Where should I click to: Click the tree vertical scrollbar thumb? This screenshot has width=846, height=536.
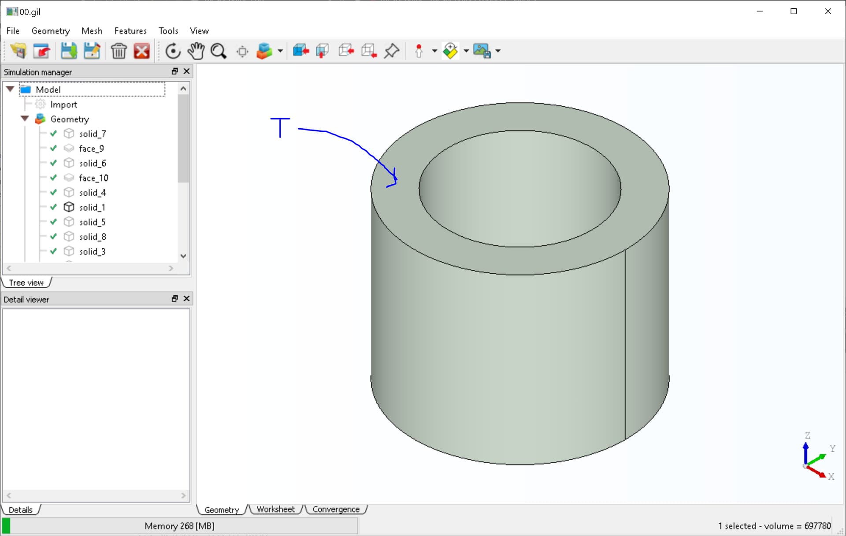pos(183,138)
